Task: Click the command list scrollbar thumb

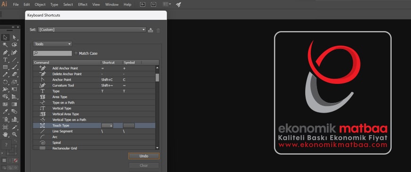Action: 157,77
